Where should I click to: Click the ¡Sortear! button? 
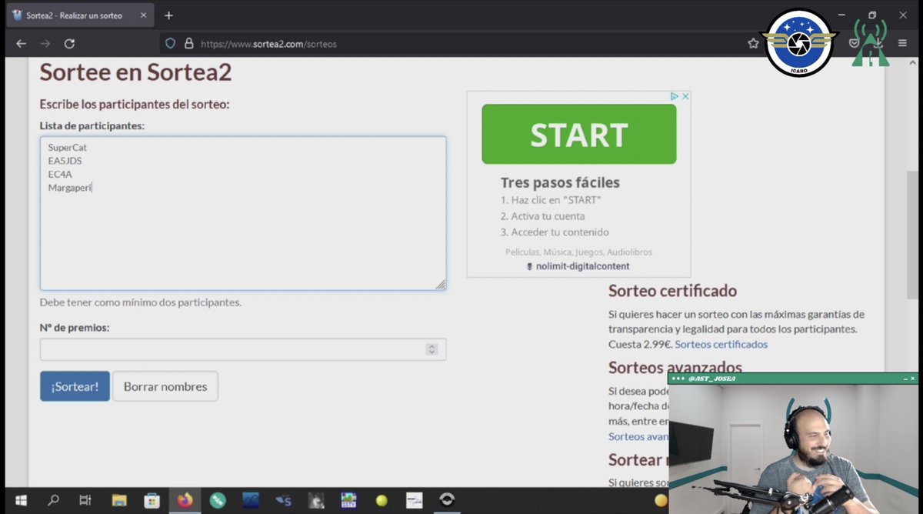(x=75, y=386)
